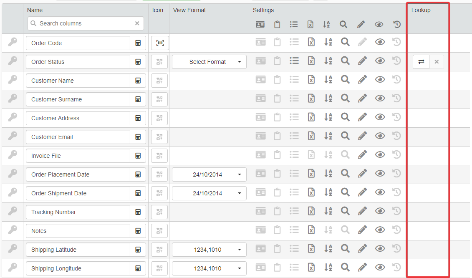
Task: Click the sort A-Z icon for Customer Email
Action: (x=328, y=136)
